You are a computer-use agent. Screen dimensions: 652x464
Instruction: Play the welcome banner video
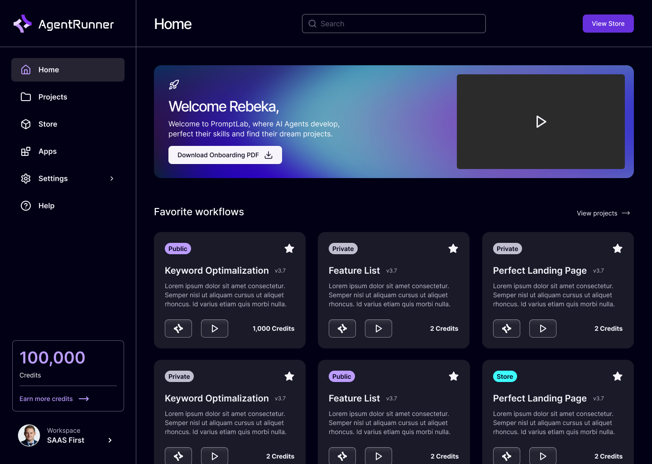541,121
